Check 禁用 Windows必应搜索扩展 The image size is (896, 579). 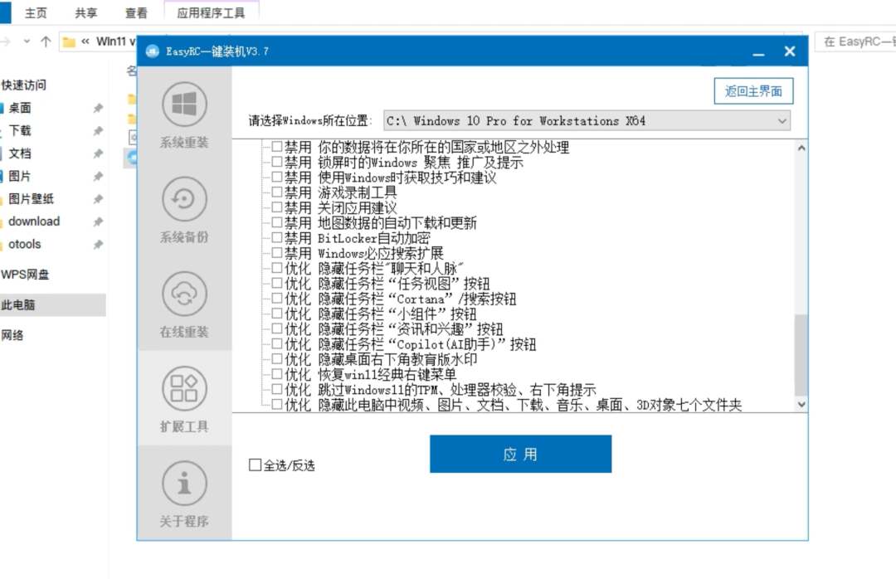point(276,253)
